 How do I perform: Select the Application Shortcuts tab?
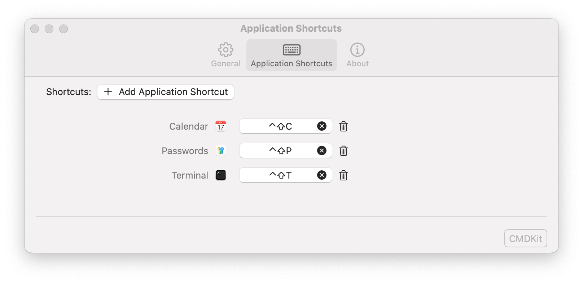pos(291,55)
